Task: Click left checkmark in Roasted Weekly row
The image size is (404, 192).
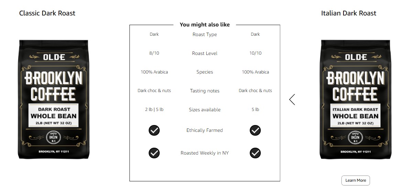Action: 154,153
